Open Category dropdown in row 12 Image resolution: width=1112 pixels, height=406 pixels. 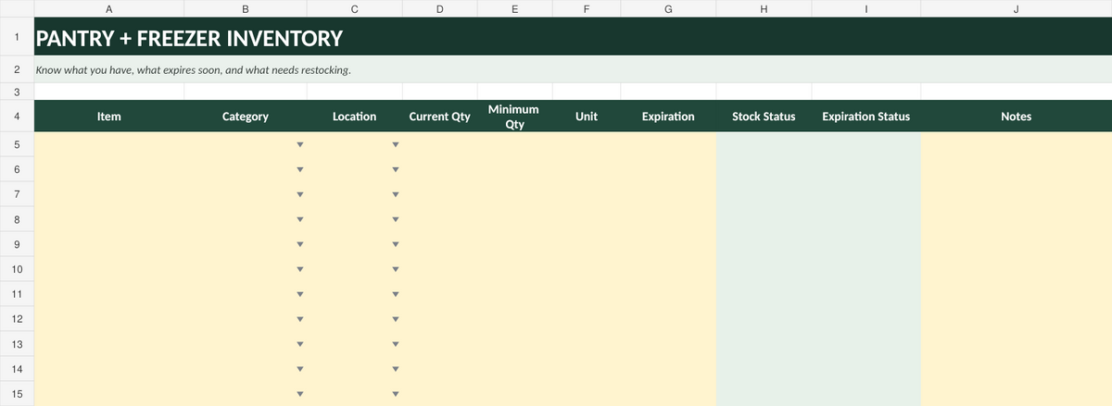pyautogui.click(x=299, y=320)
